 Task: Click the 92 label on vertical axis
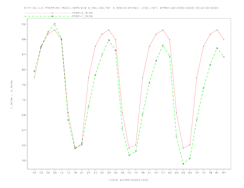[23, 24]
